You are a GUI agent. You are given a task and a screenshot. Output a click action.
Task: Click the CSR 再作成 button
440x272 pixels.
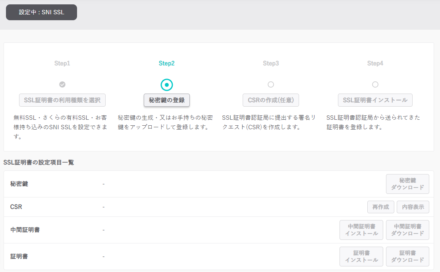click(x=381, y=207)
